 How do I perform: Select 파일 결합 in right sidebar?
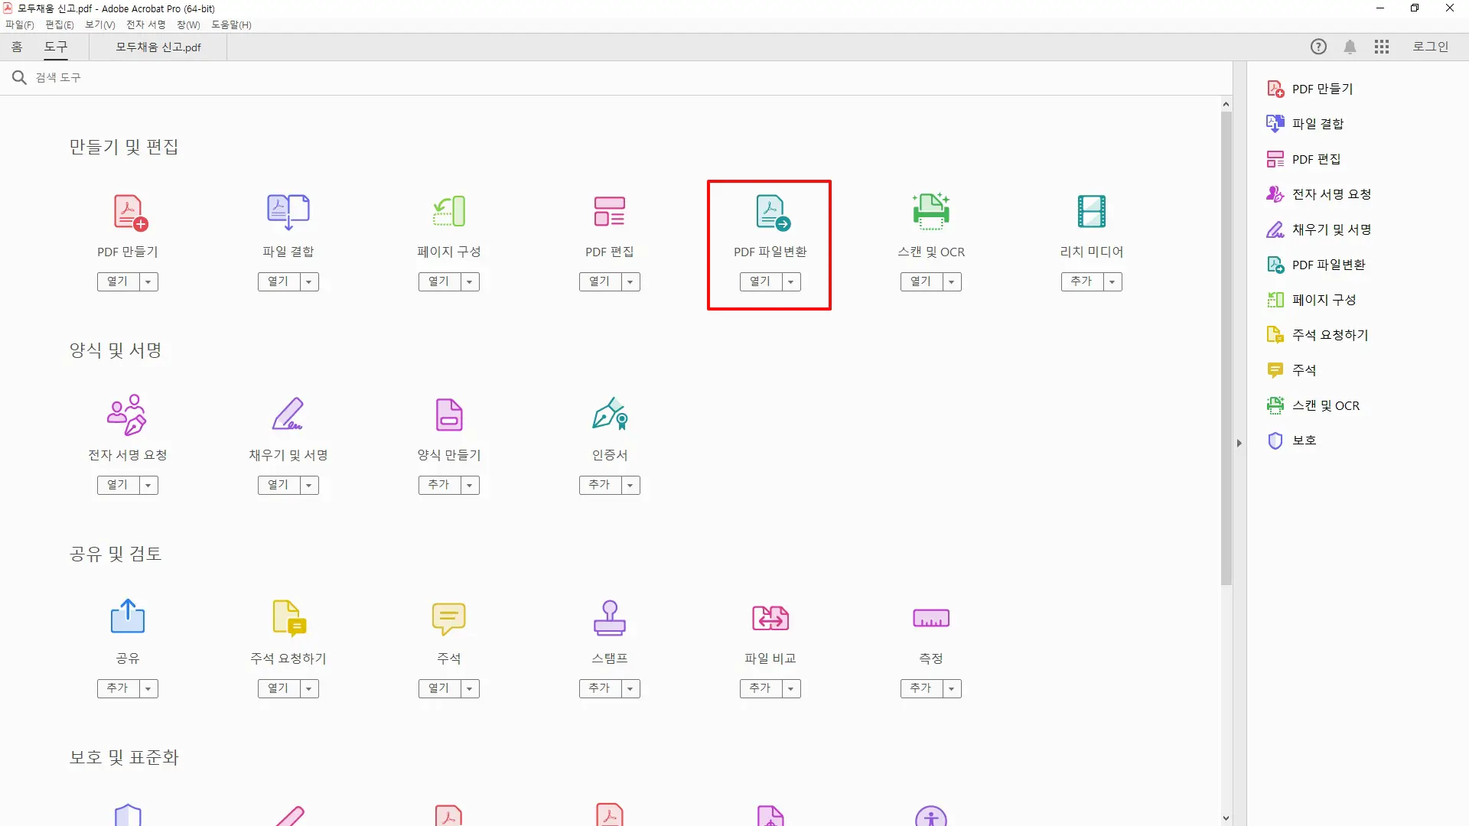point(1305,124)
